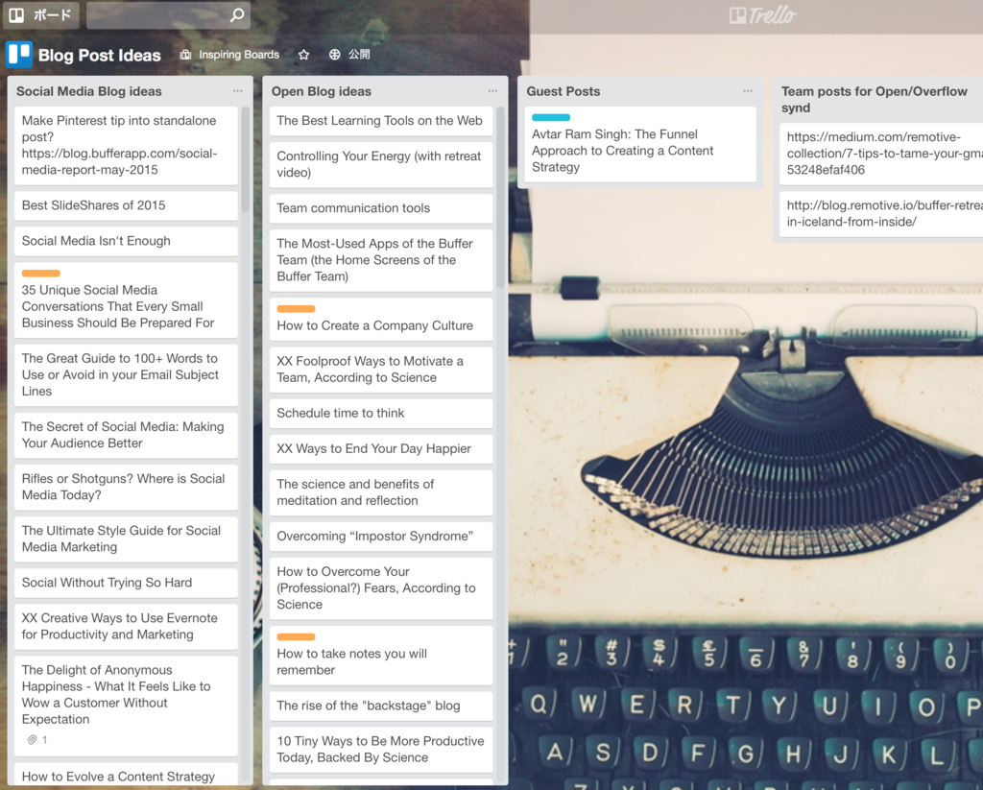Viewport: 983px width, 790px height.
Task: Open Social Without Trying So Hard card
Action: point(126,583)
